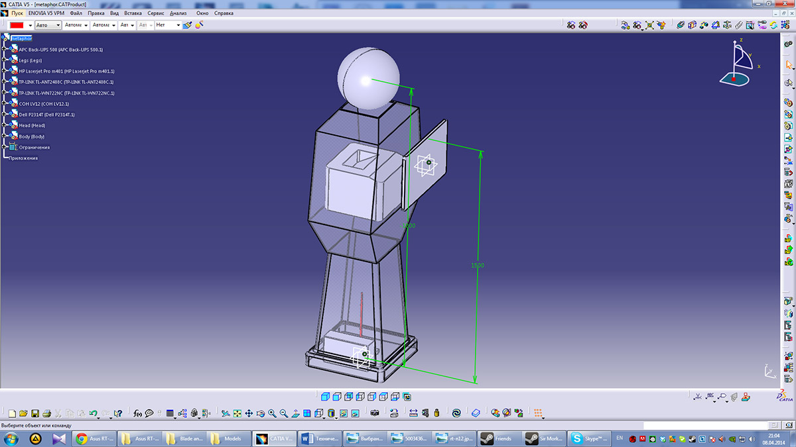Open the Анализ menu
The height and width of the screenshot is (447, 796).
pos(178,13)
